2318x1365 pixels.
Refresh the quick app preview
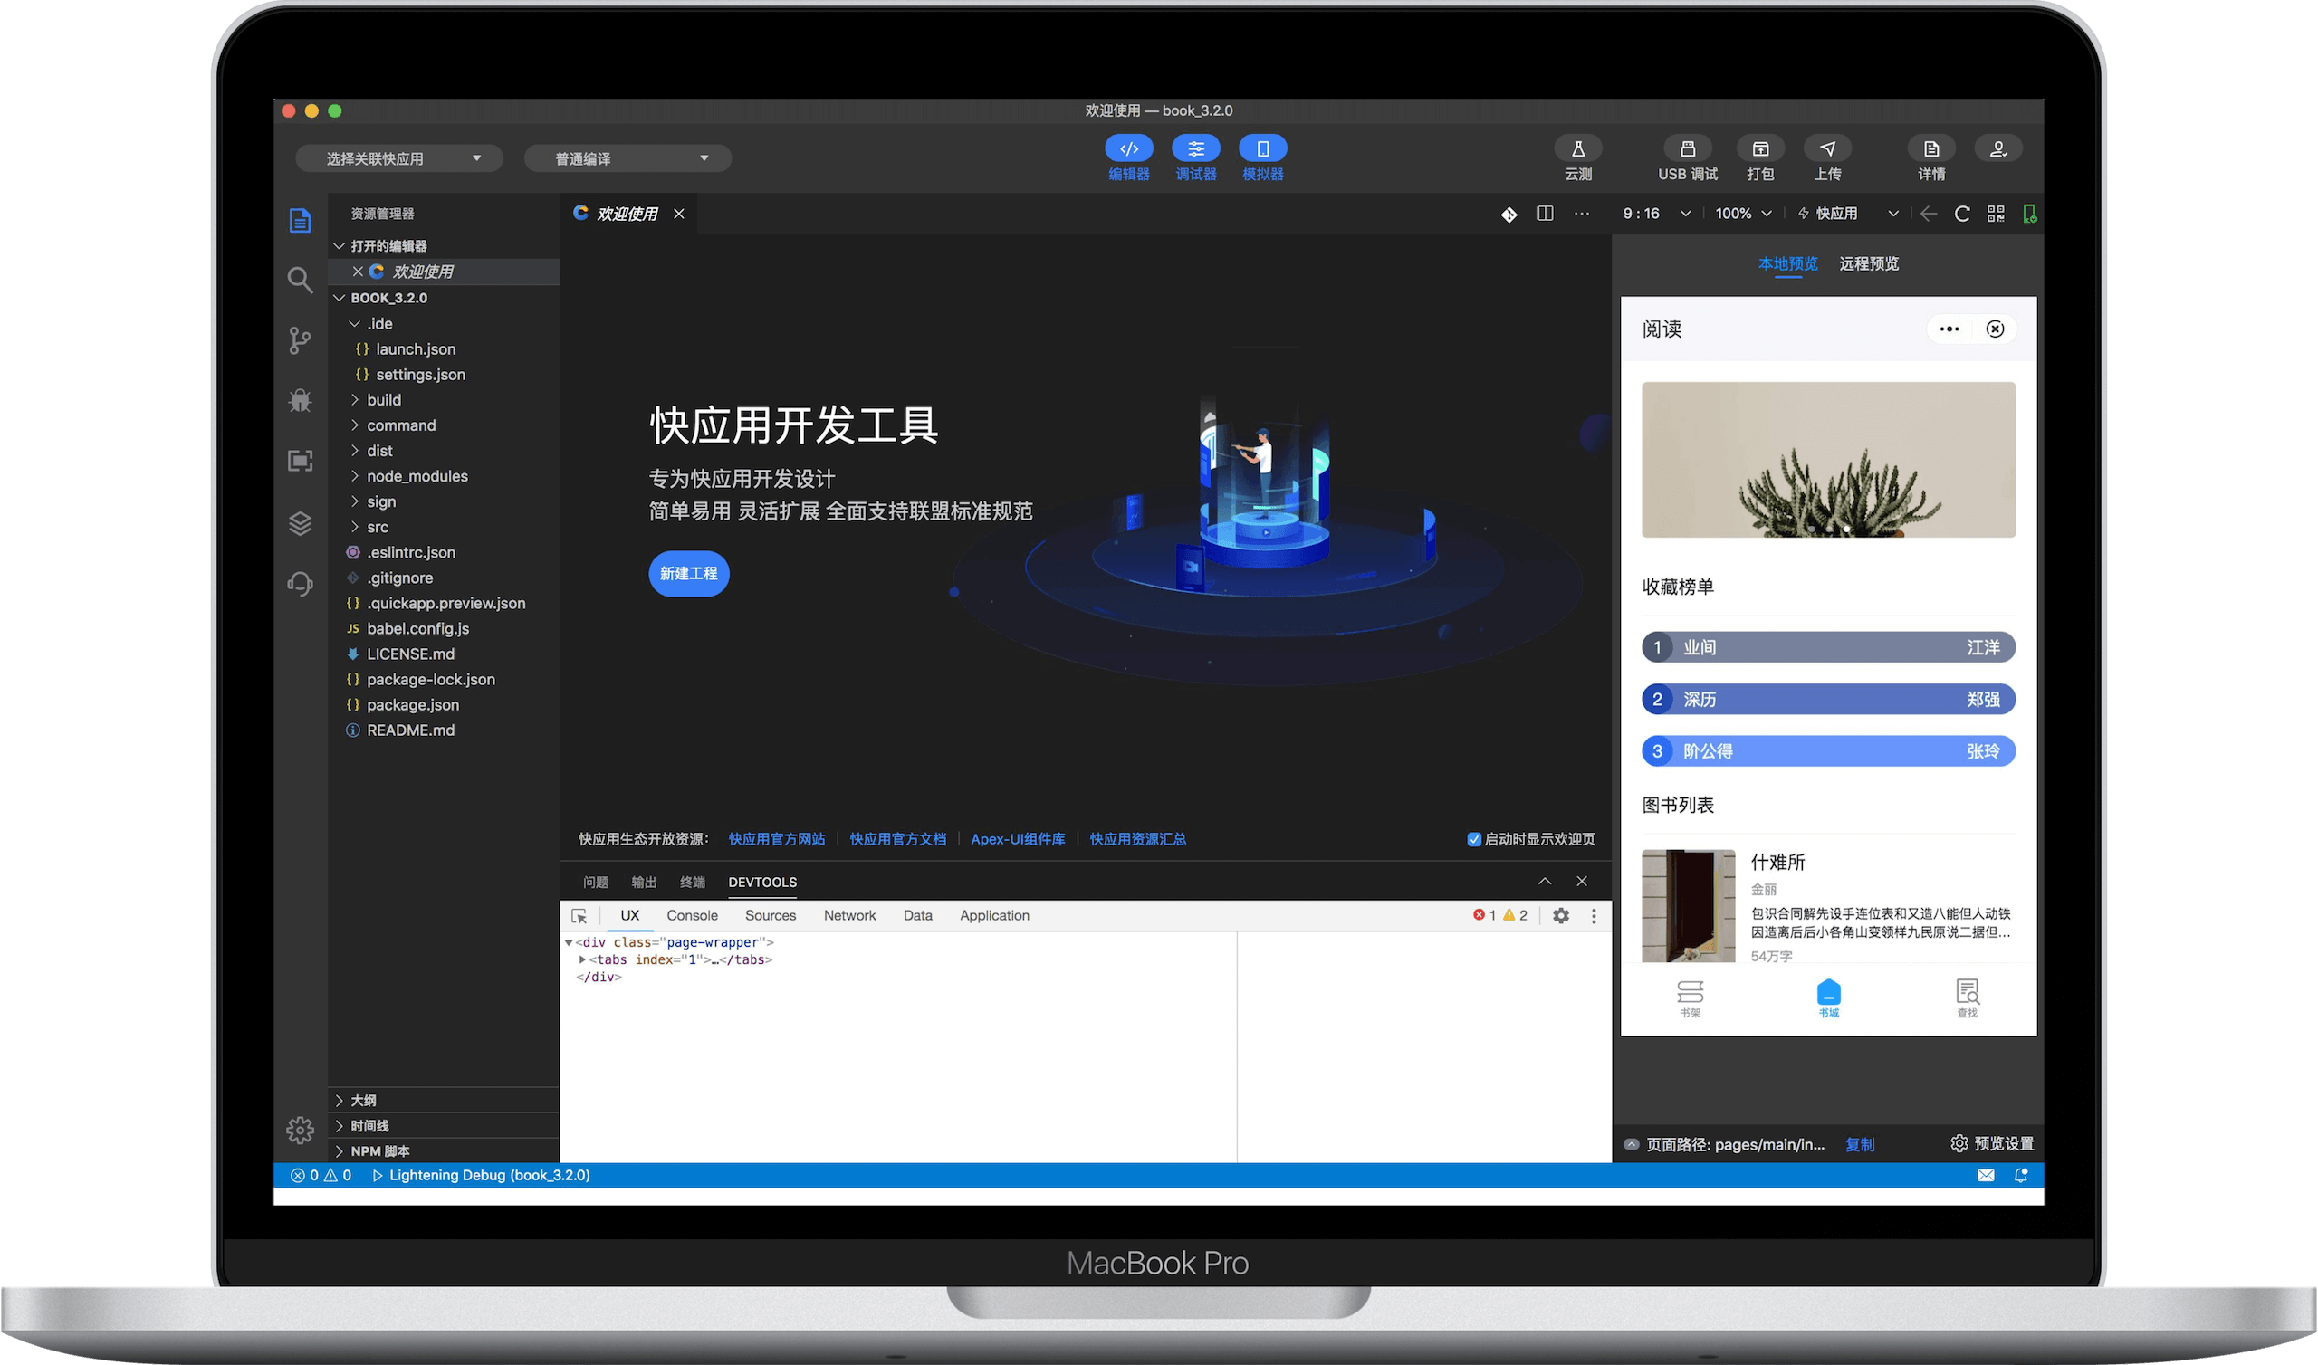click(1962, 213)
